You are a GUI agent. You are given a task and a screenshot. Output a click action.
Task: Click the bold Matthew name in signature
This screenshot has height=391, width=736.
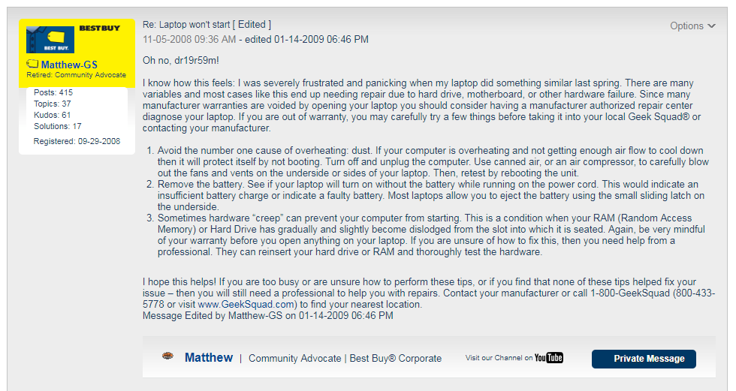pos(209,358)
